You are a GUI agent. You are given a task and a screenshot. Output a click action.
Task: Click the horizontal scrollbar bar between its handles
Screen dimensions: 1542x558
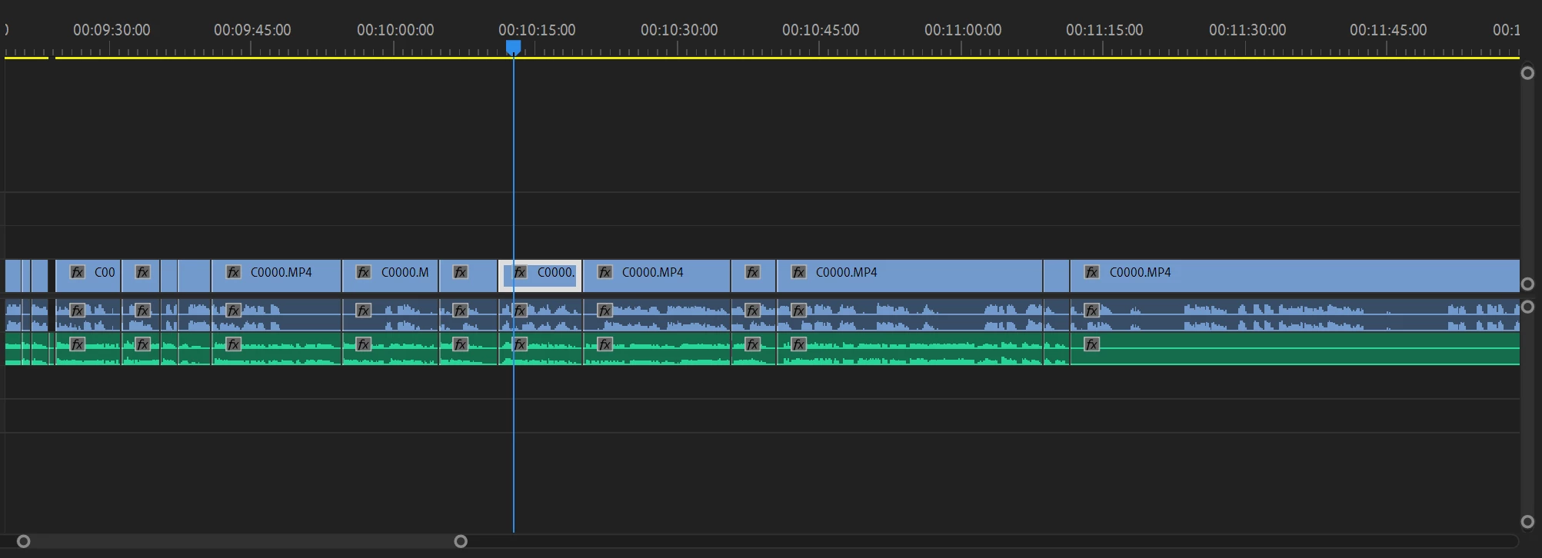pyautogui.click(x=242, y=541)
